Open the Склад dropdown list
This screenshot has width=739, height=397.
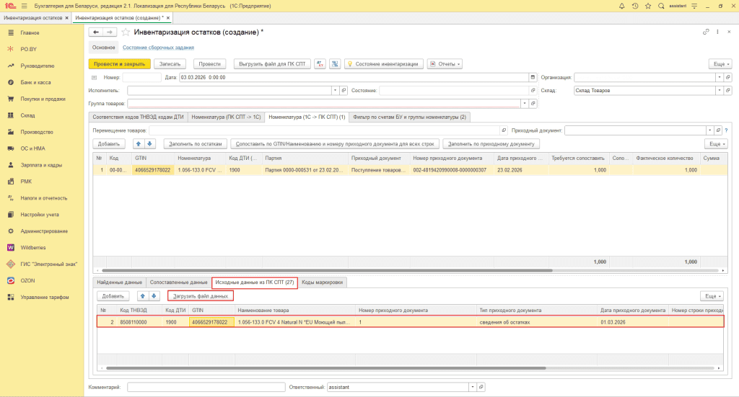pyautogui.click(x=719, y=91)
